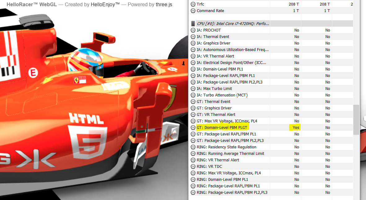Click sensor icon beside GT: Max VR Voltage, ICCmax, PL4
This screenshot has height=200, width=366.
[x=193, y=121]
